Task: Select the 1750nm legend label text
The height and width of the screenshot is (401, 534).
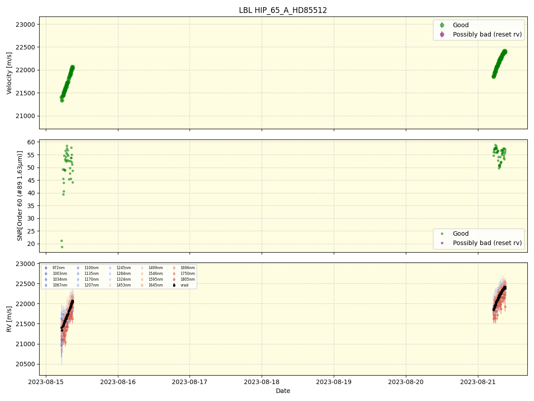Action: (x=188, y=274)
